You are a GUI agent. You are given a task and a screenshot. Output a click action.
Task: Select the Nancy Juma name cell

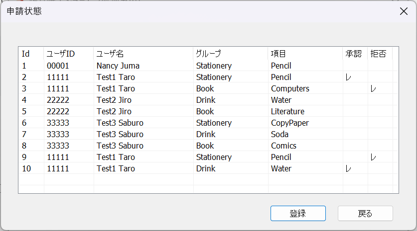(x=118, y=66)
